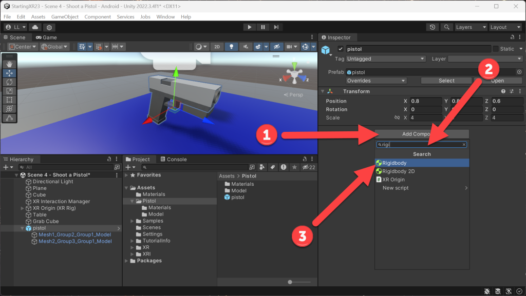The height and width of the screenshot is (296, 526).
Task: Select the Rotate tool
Action: click(9, 82)
